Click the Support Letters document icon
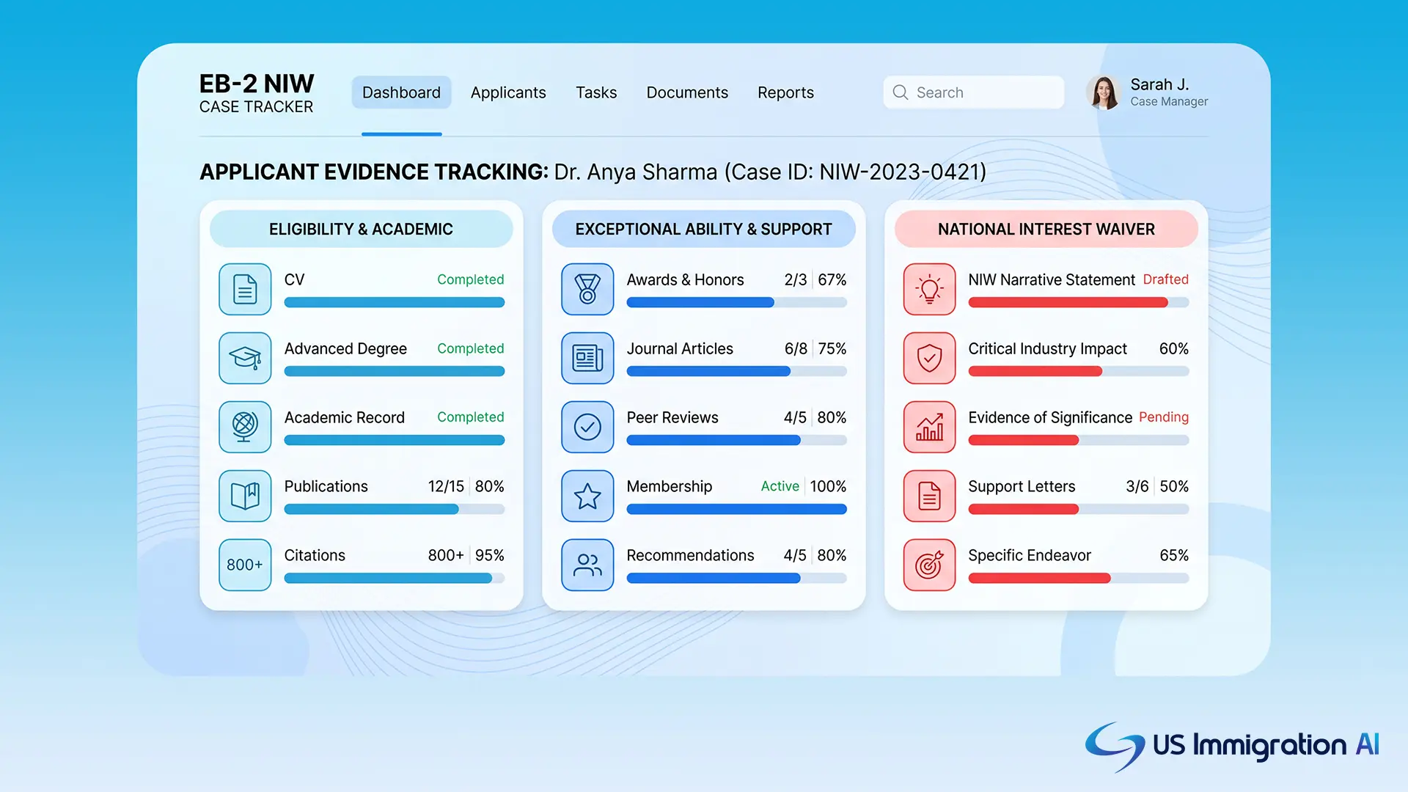1408x792 pixels. click(x=930, y=496)
